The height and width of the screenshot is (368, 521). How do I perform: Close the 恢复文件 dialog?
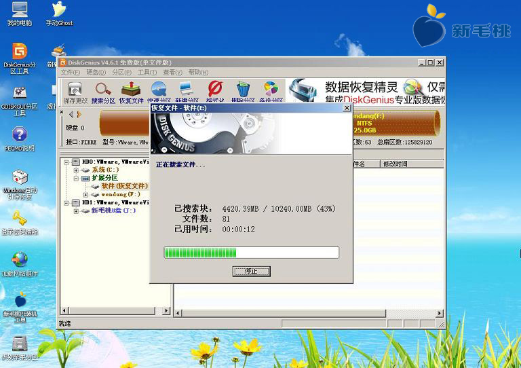click(x=347, y=108)
